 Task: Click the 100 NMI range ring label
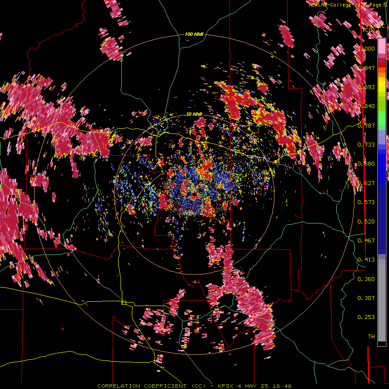click(194, 34)
